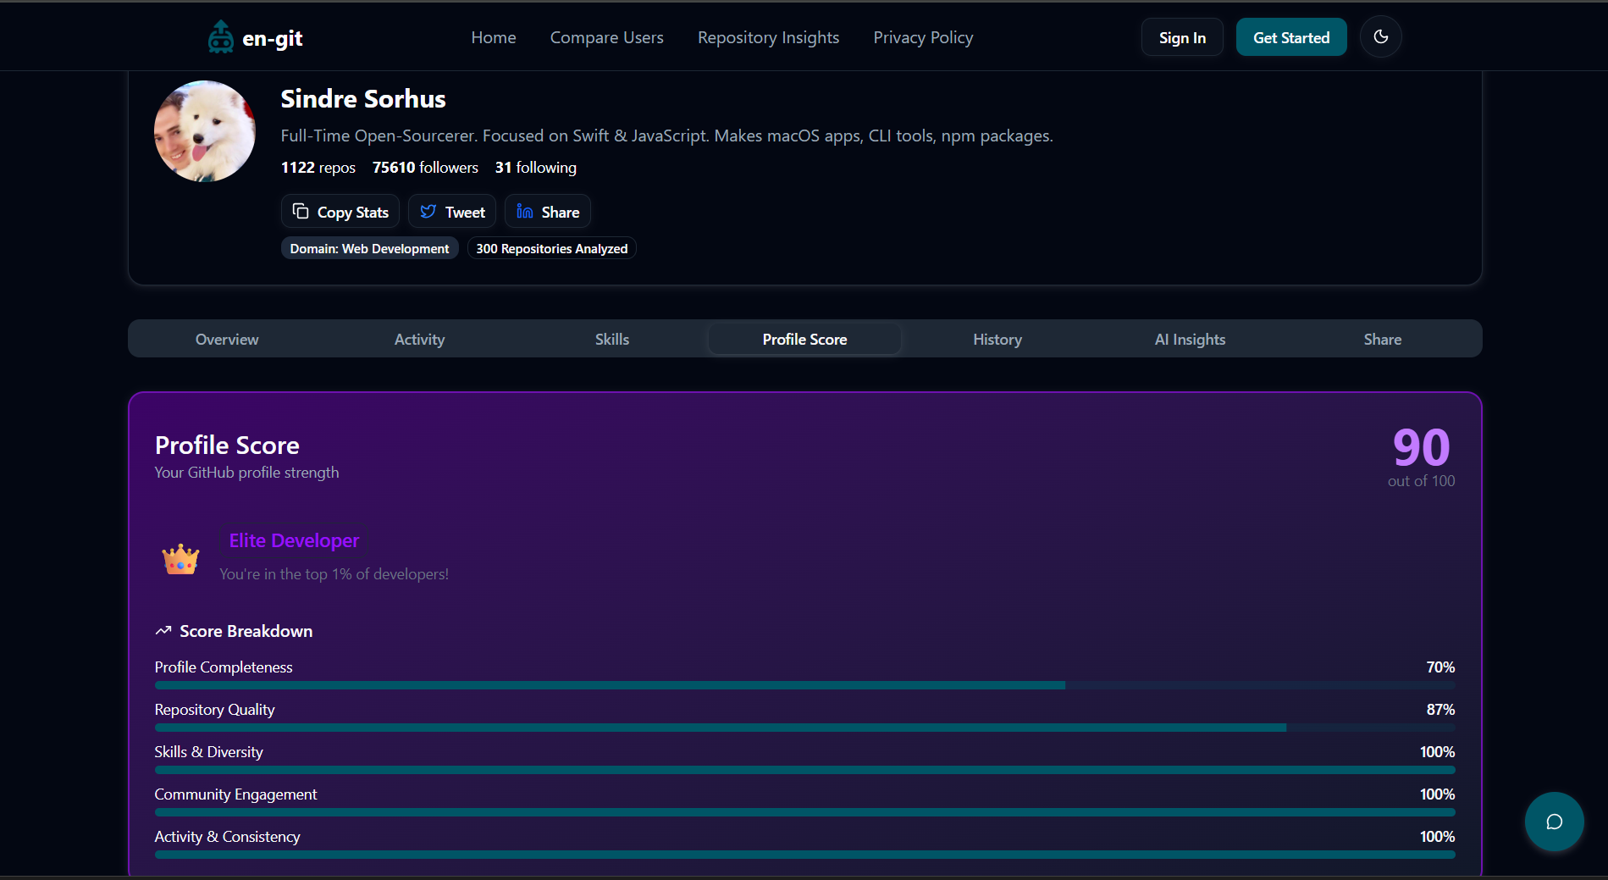Viewport: 1608px width, 880px height.
Task: Click the Sign In button
Action: 1181,36
